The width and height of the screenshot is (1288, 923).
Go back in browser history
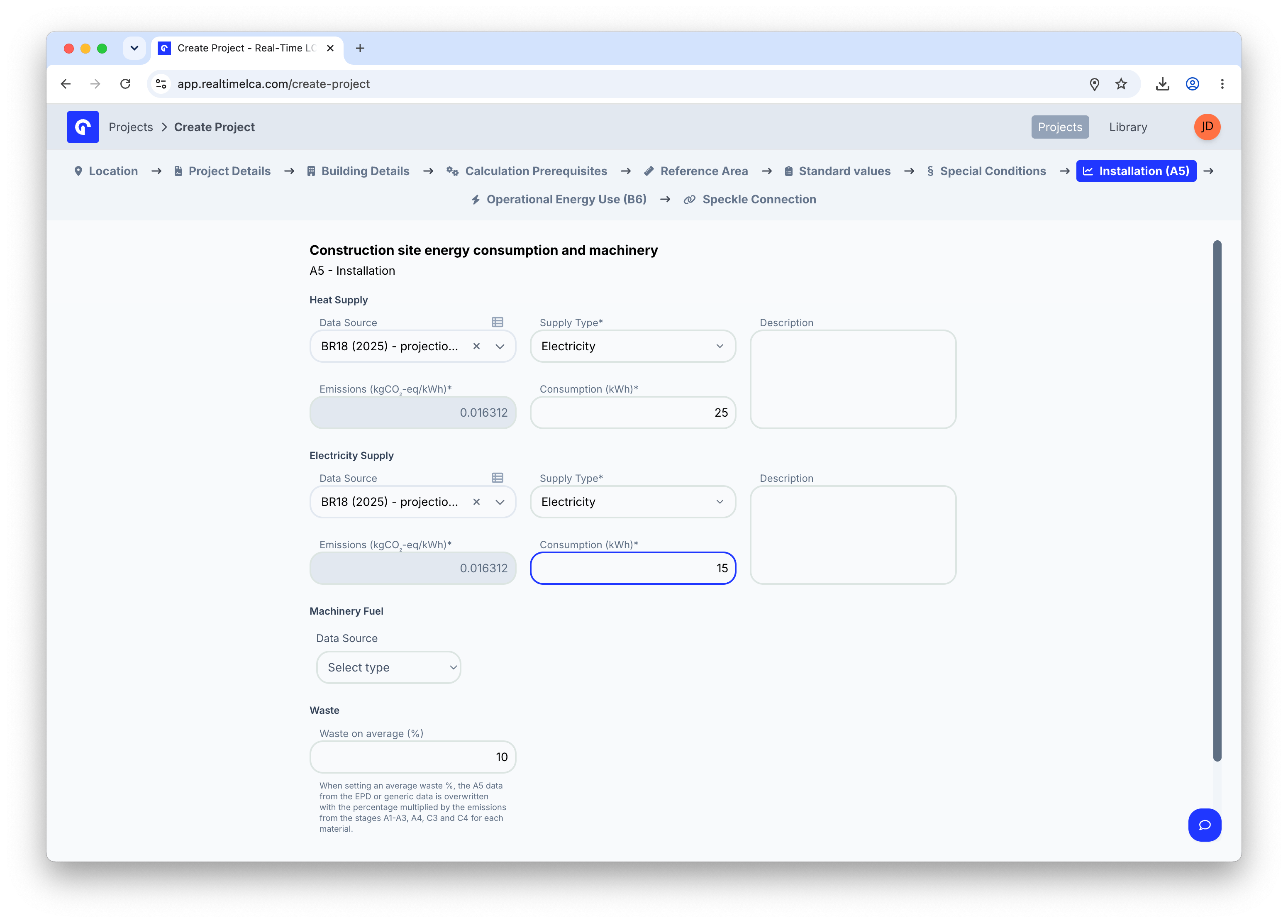(66, 84)
